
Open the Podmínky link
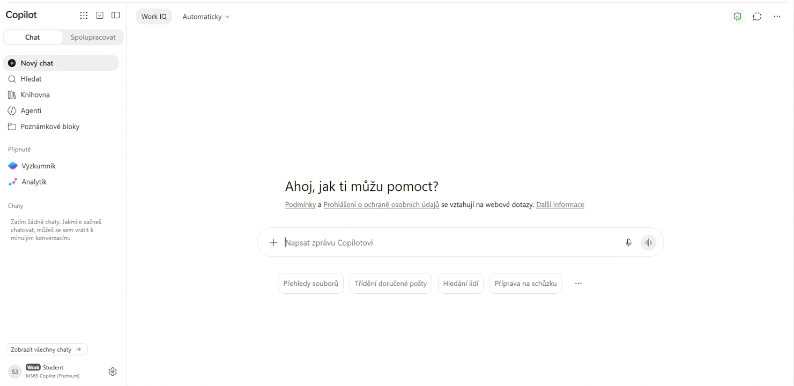tap(300, 205)
